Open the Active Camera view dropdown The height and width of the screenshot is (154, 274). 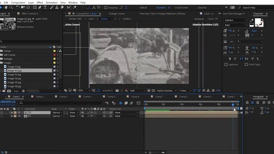coord(167,91)
